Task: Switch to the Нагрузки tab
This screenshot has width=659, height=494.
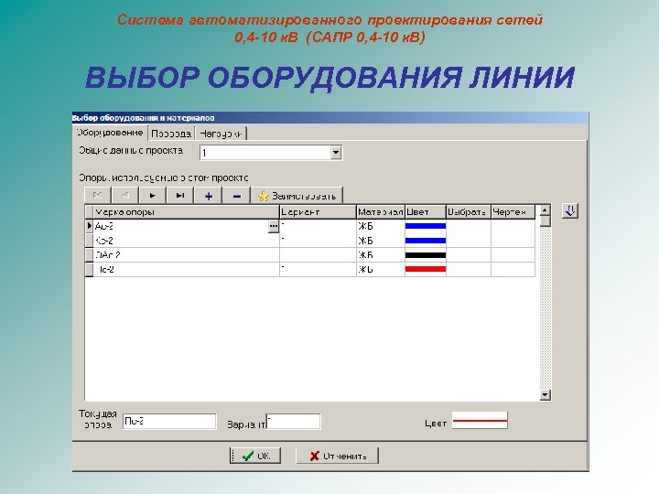Action: (x=221, y=134)
